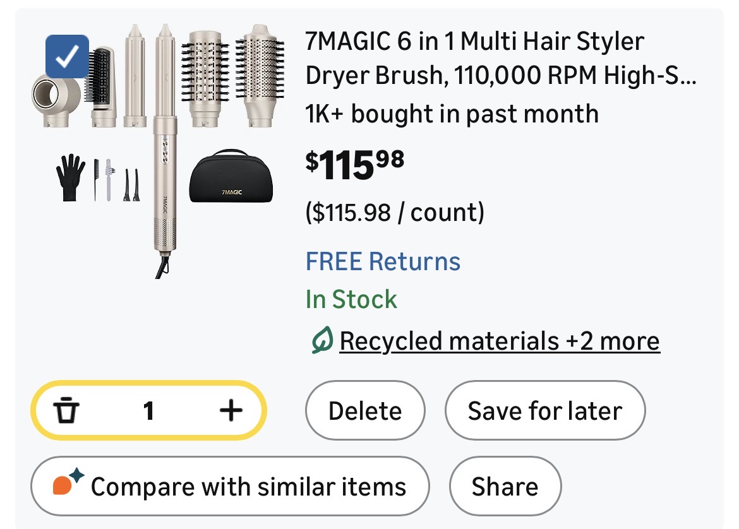Click the quantity value 1 in stepper

pos(148,412)
